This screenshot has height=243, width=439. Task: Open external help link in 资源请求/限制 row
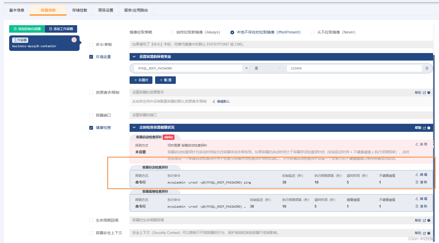coord(424,93)
